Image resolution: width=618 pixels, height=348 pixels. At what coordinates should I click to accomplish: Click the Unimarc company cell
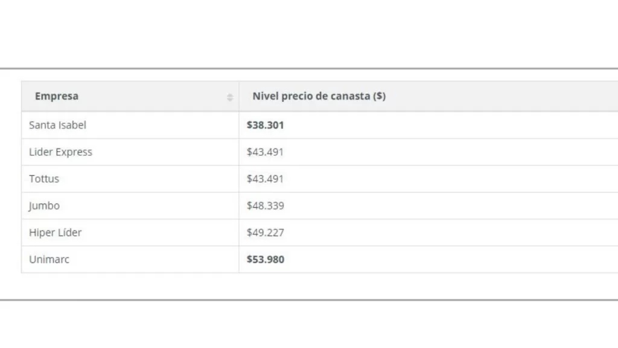[x=49, y=259]
